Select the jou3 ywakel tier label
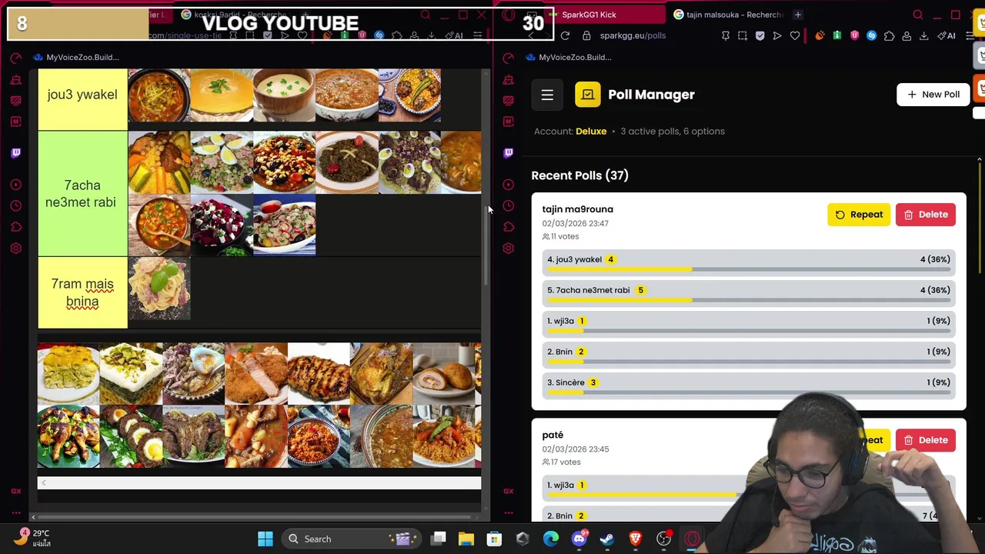985x554 pixels. coord(82,95)
